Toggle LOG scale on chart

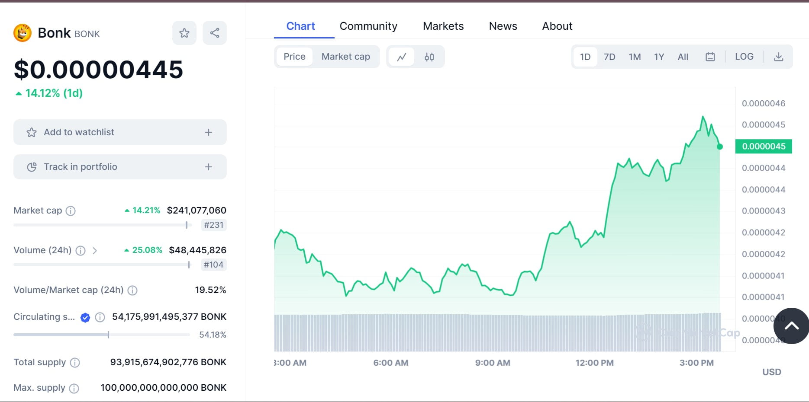(x=744, y=57)
